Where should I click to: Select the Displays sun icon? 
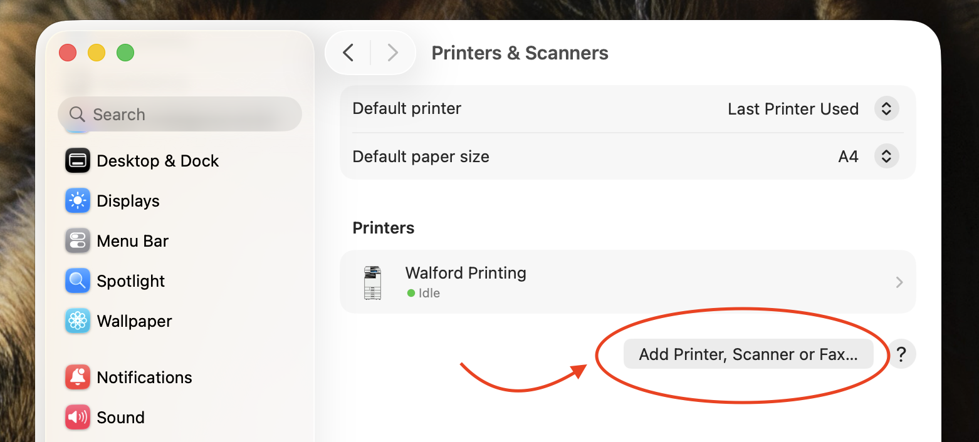[78, 201]
